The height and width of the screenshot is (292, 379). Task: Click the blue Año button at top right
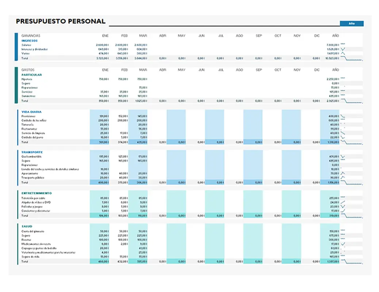352,24
